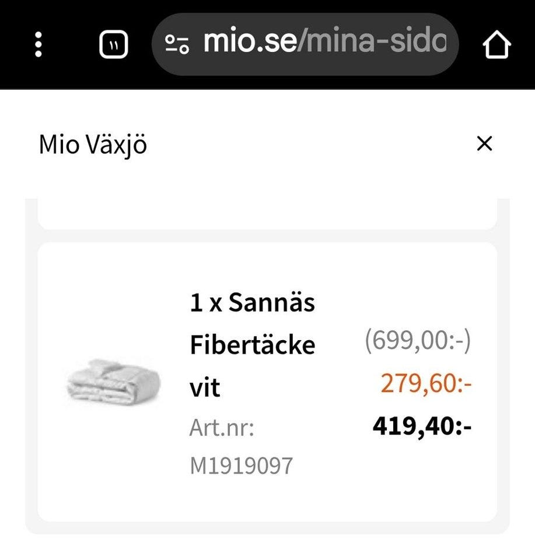Close the Mio Växjö panel
535x560 pixels.
(484, 143)
